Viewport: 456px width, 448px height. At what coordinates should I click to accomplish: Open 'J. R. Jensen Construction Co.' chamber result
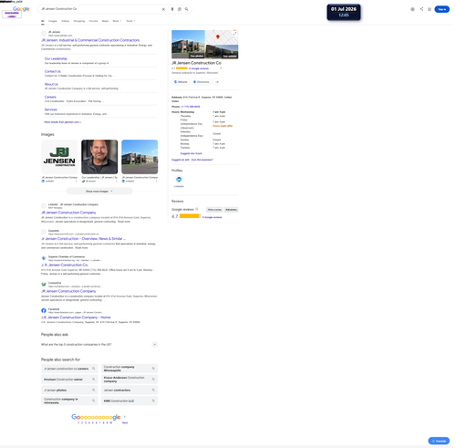(x=65, y=265)
